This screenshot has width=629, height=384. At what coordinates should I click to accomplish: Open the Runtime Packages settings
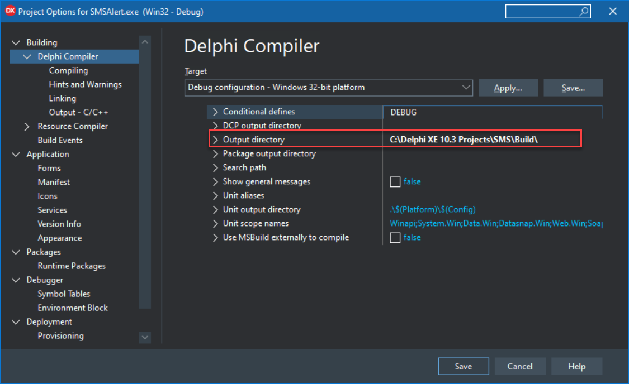point(70,266)
